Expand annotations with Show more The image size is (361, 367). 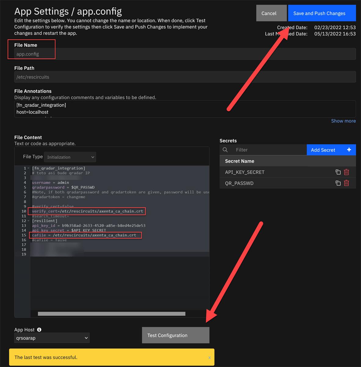click(x=343, y=121)
